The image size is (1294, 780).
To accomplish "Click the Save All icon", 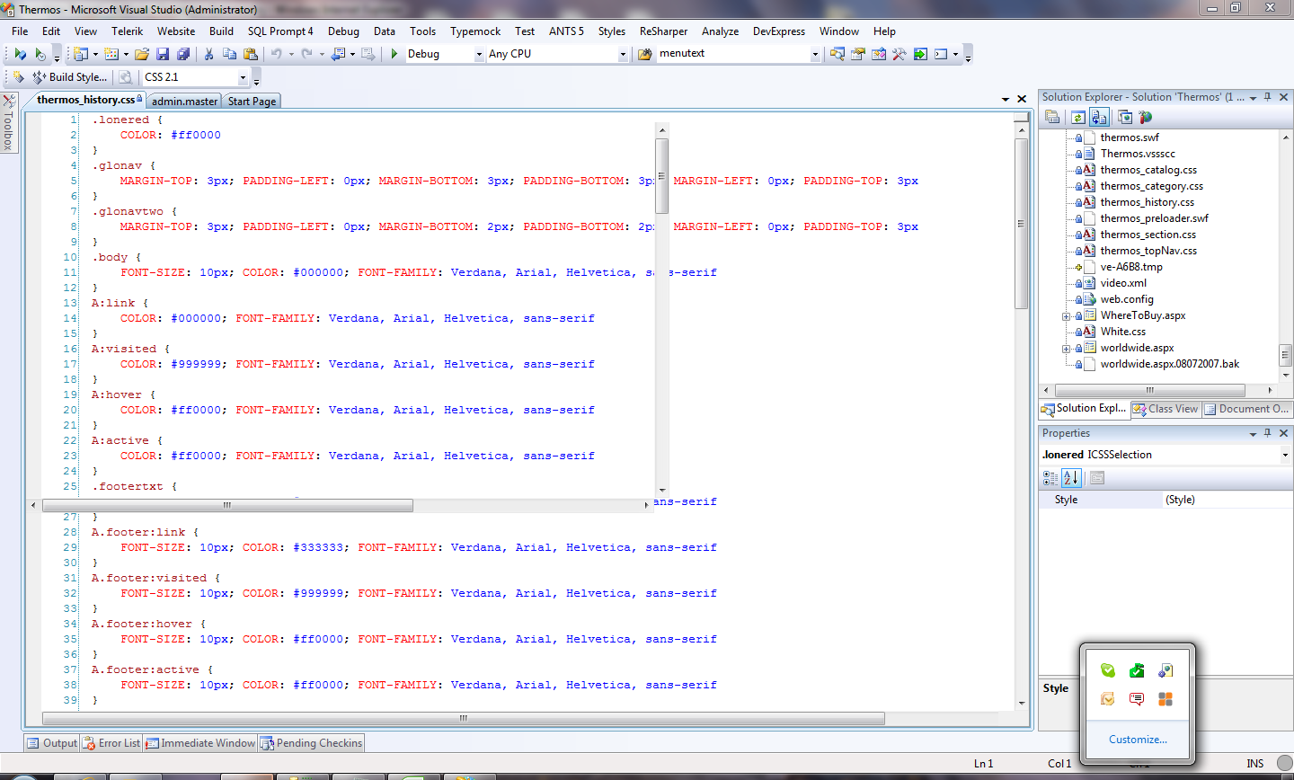I will point(182,54).
